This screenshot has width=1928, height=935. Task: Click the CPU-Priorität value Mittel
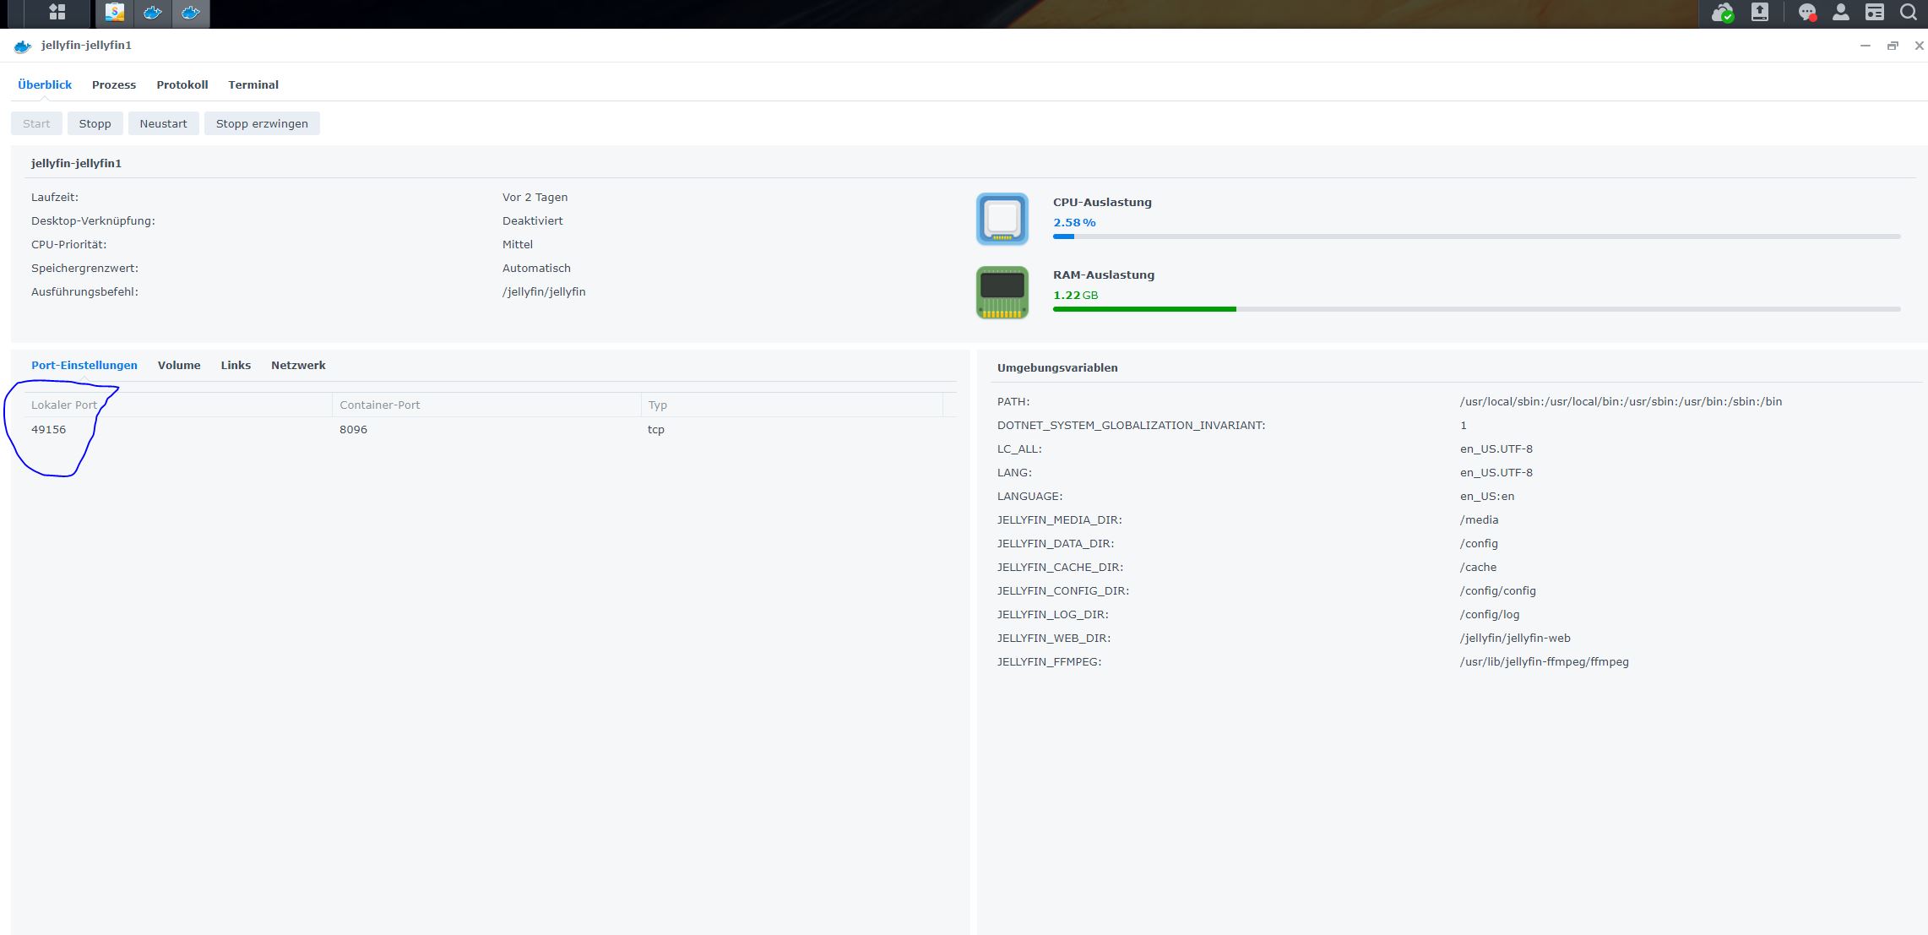click(517, 244)
